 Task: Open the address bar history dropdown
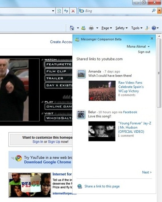[x=53, y=11]
